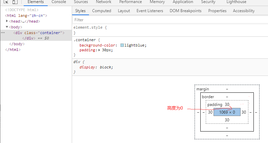Open the Network panel tab
The width and height of the screenshot is (268, 143).
104,2
